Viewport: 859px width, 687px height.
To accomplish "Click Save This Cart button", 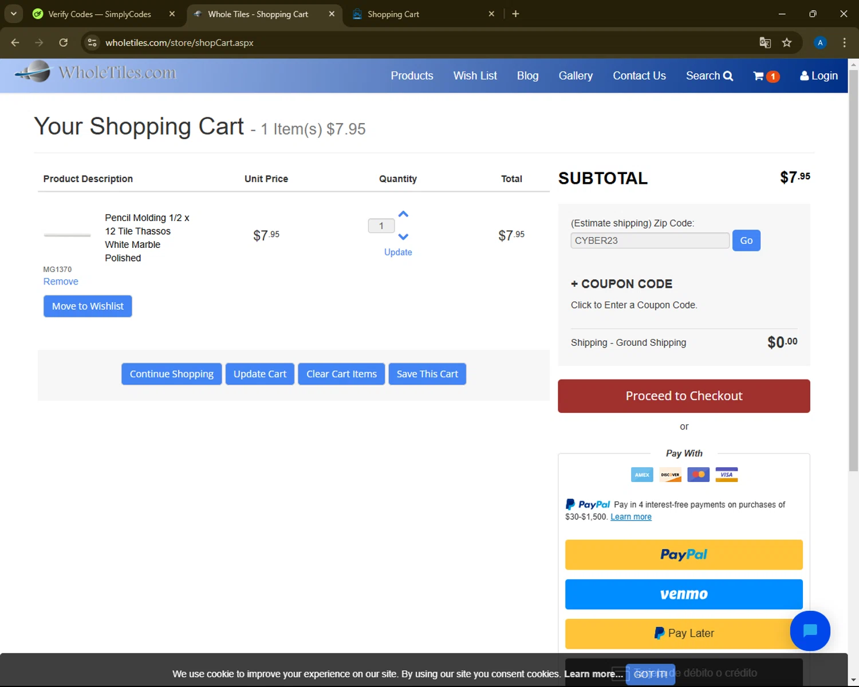I will coord(427,374).
